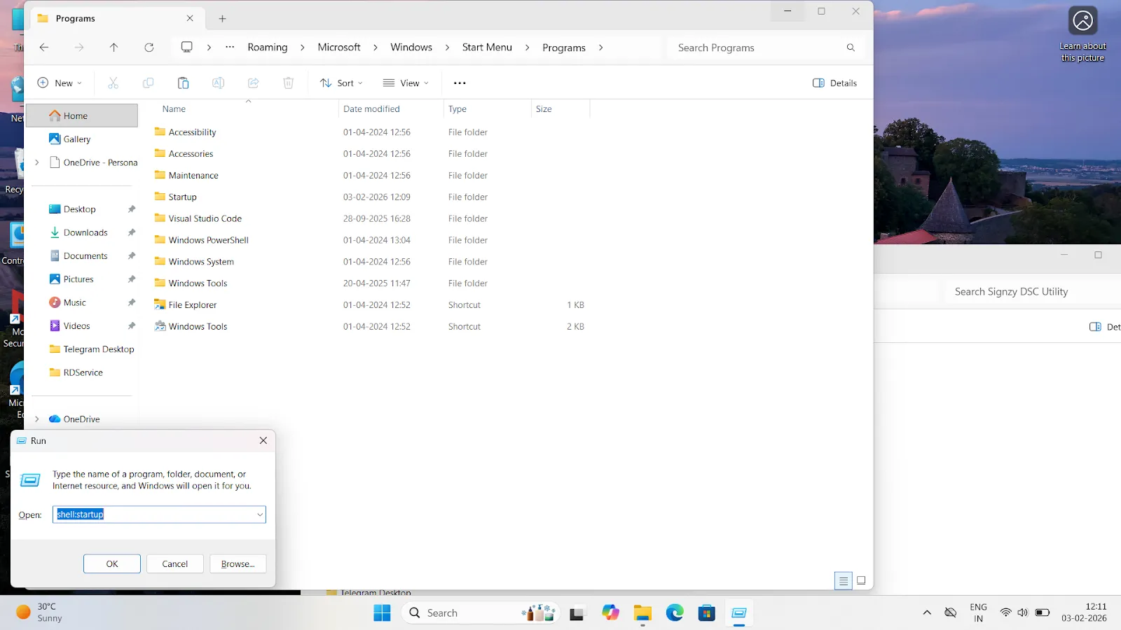The image size is (1121, 630).
Task: Open Windows Start menu button
Action: click(x=382, y=613)
